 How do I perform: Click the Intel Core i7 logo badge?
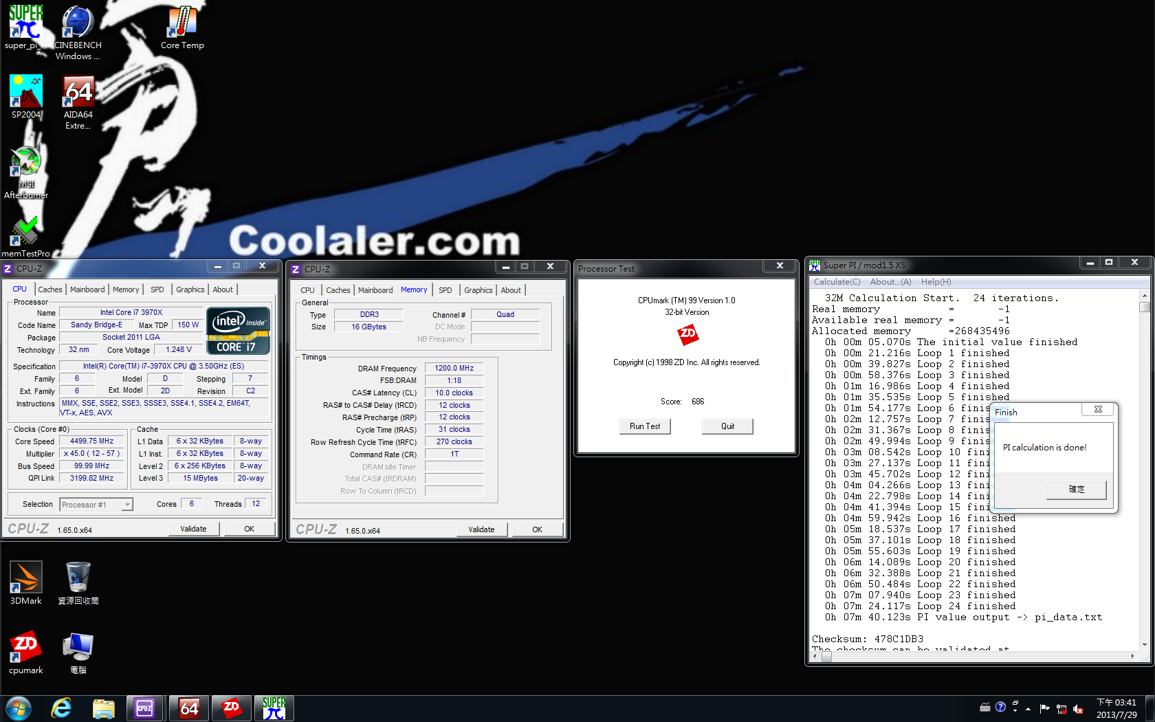pos(238,331)
